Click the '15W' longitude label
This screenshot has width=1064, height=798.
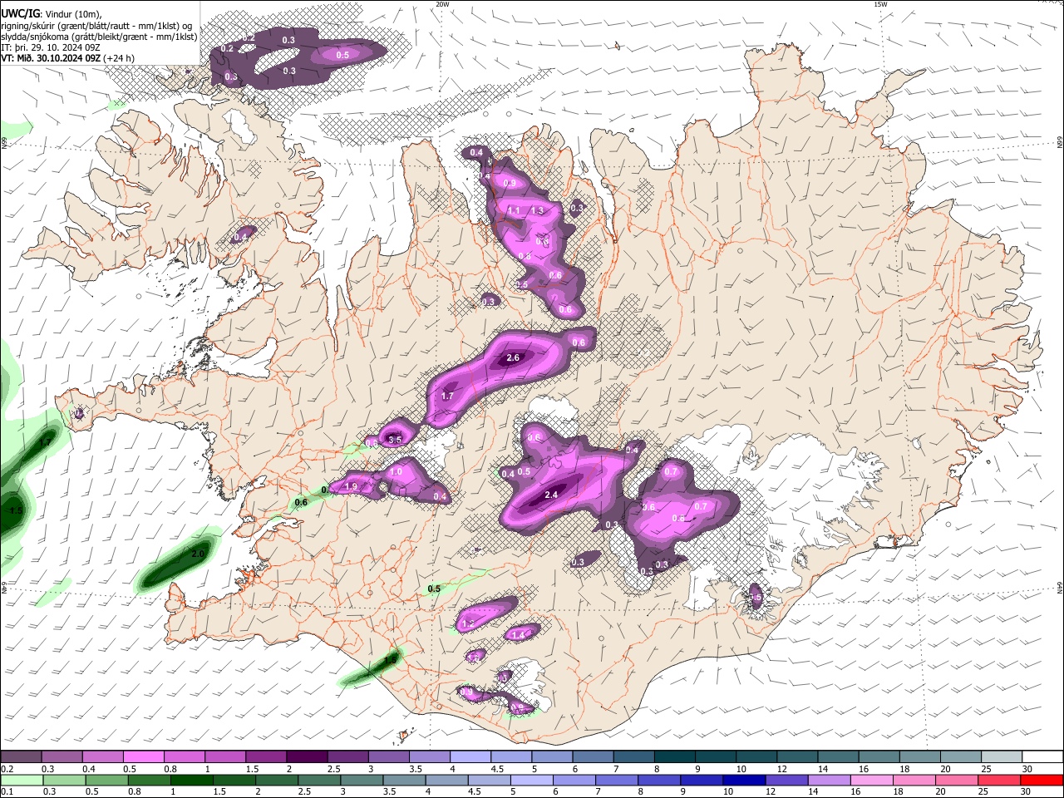pyautogui.click(x=880, y=4)
